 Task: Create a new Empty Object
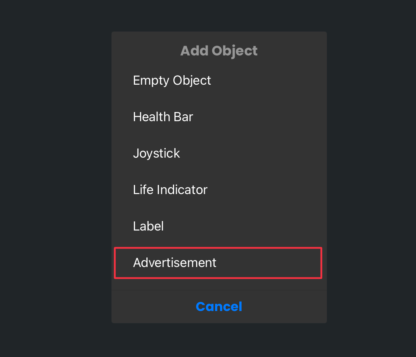[x=219, y=80]
